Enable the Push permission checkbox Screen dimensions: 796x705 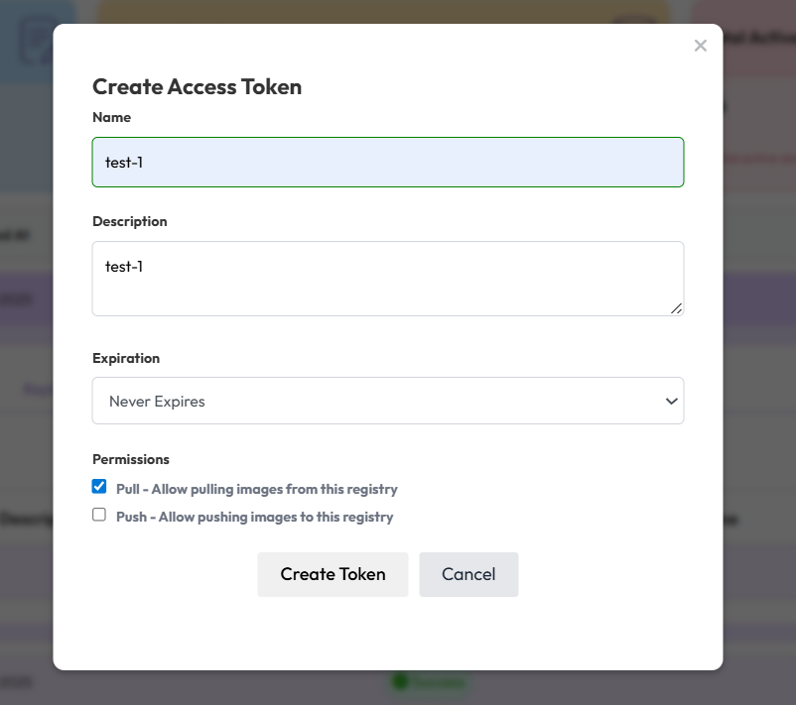point(99,515)
